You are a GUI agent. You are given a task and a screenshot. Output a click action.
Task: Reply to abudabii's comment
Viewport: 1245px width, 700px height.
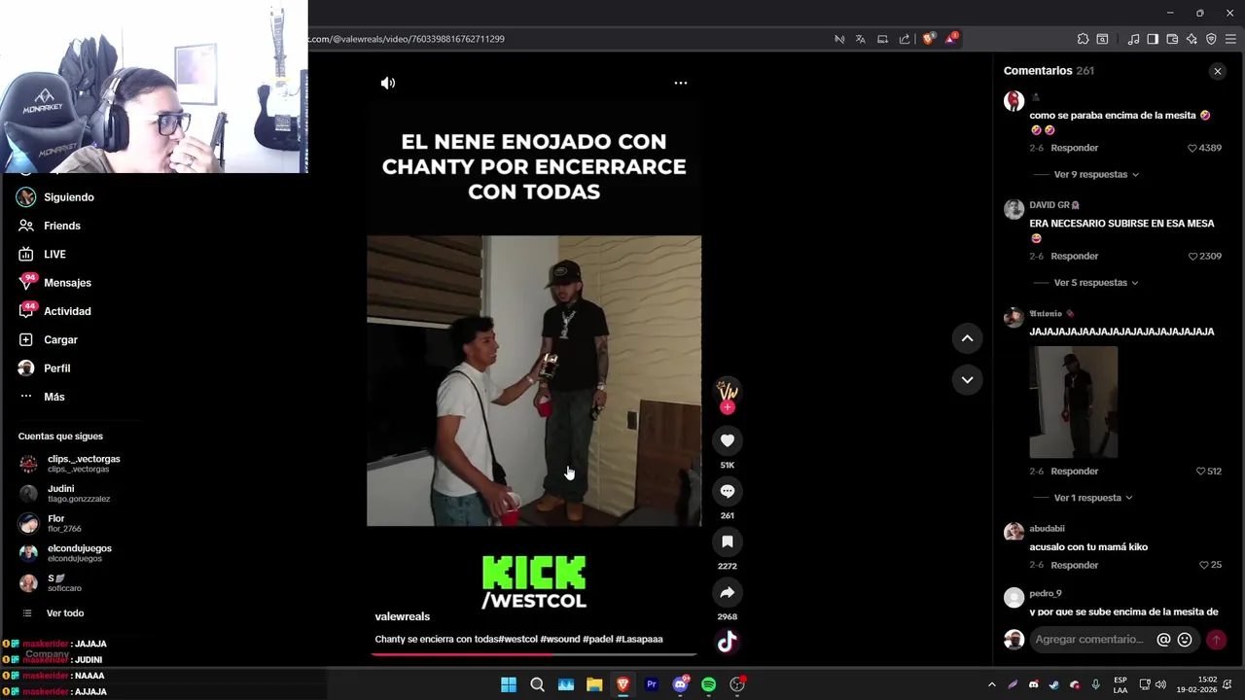tap(1074, 565)
